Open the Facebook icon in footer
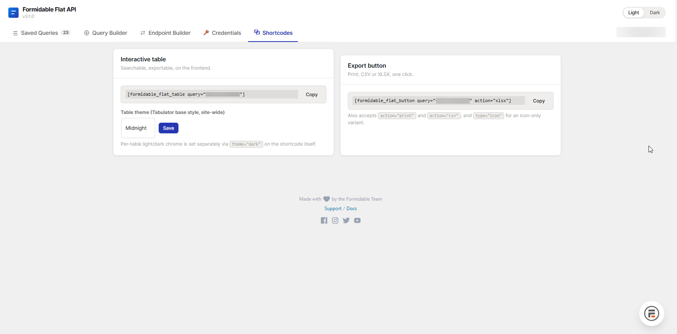Image resolution: width=677 pixels, height=334 pixels. click(x=324, y=220)
